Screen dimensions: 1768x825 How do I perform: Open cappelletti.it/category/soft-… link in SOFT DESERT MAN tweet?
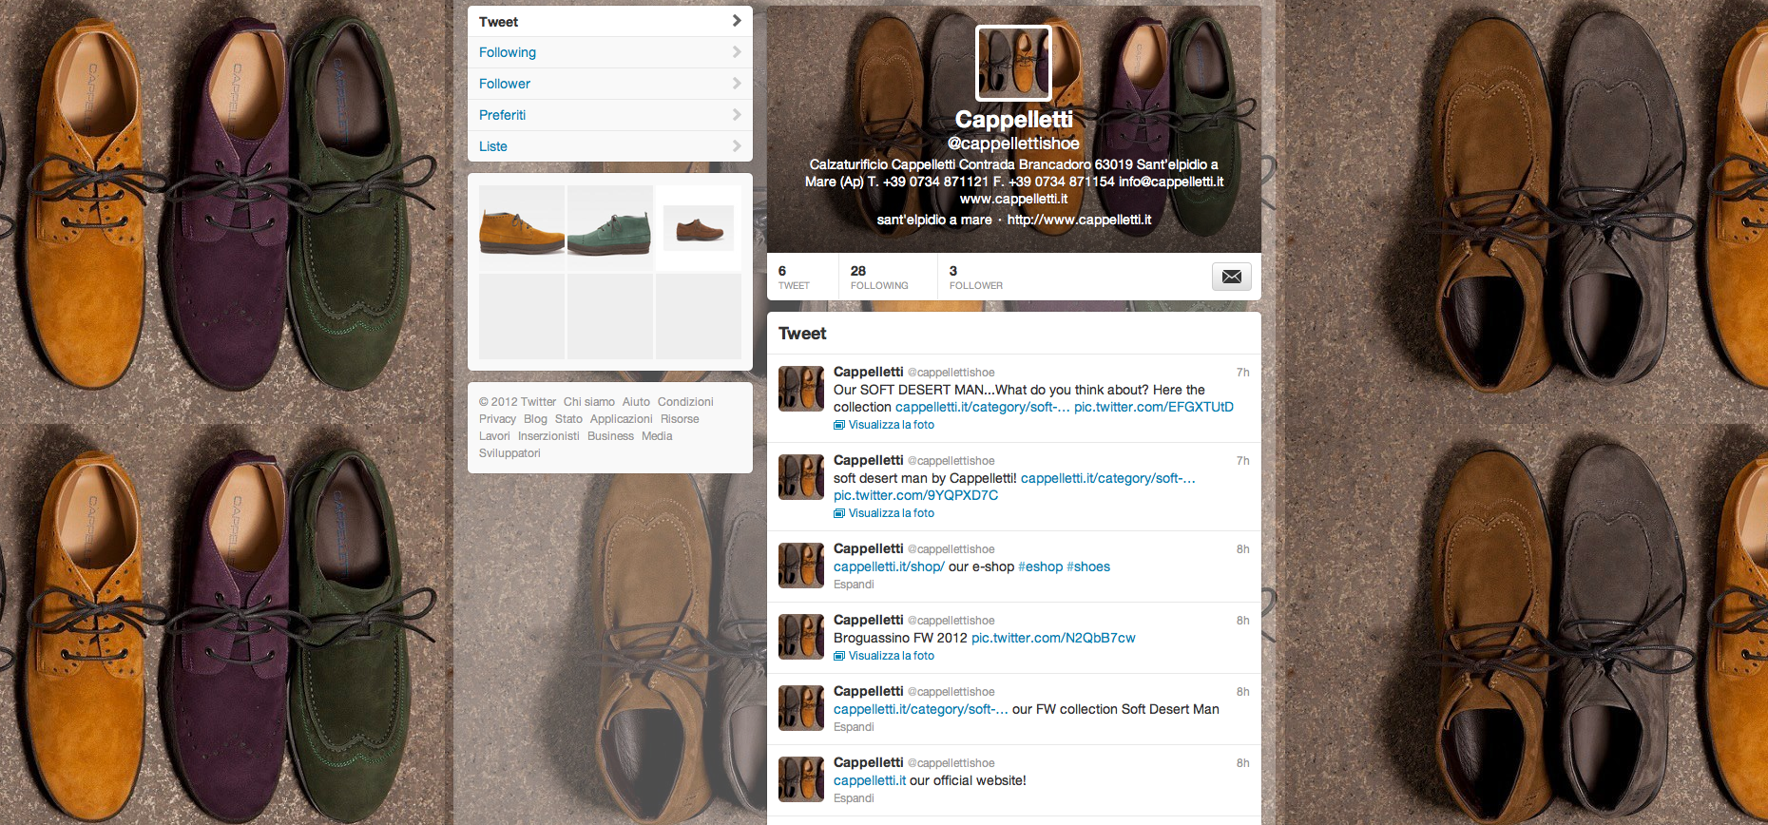pyautogui.click(x=983, y=407)
